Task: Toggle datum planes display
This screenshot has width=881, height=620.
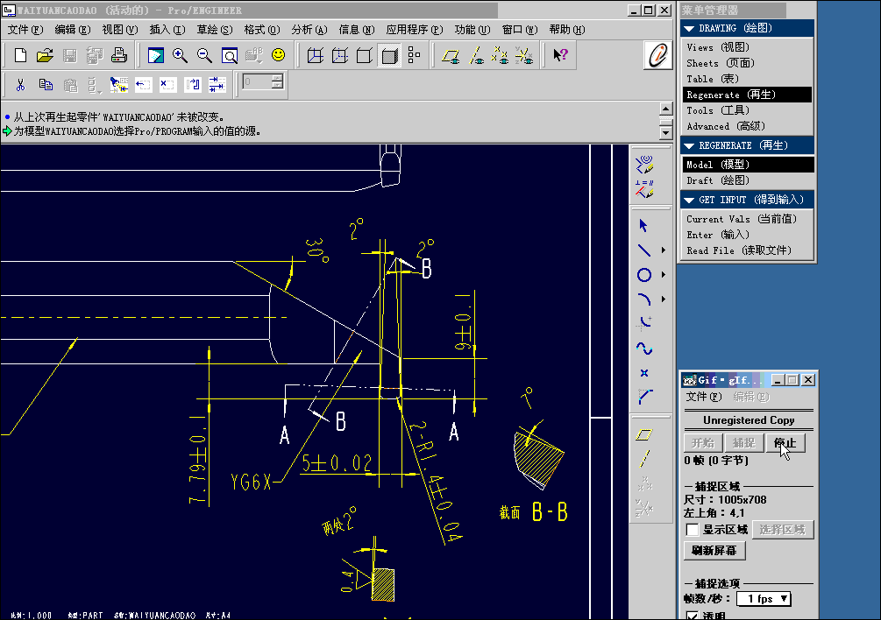Action: point(450,55)
